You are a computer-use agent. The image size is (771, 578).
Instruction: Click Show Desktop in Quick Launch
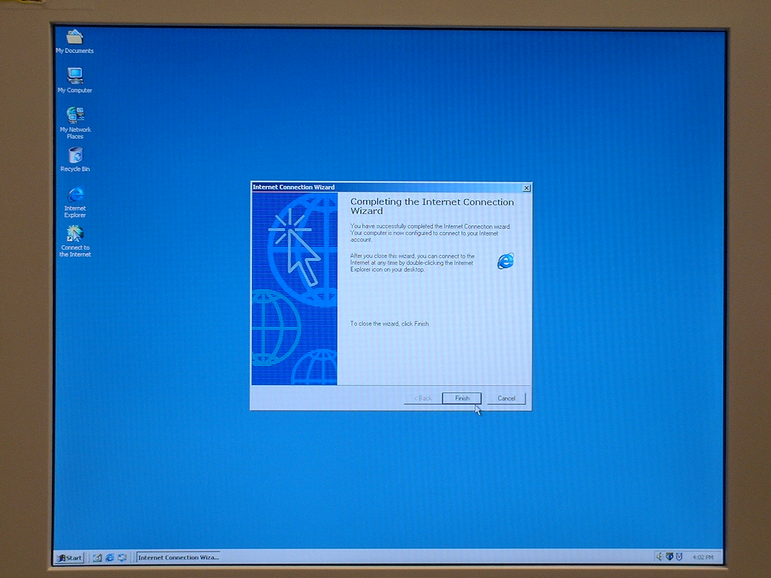[97, 557]
